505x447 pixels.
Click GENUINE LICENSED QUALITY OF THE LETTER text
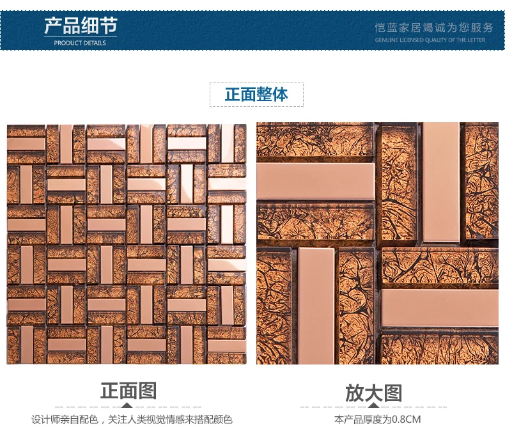point(430,40)
